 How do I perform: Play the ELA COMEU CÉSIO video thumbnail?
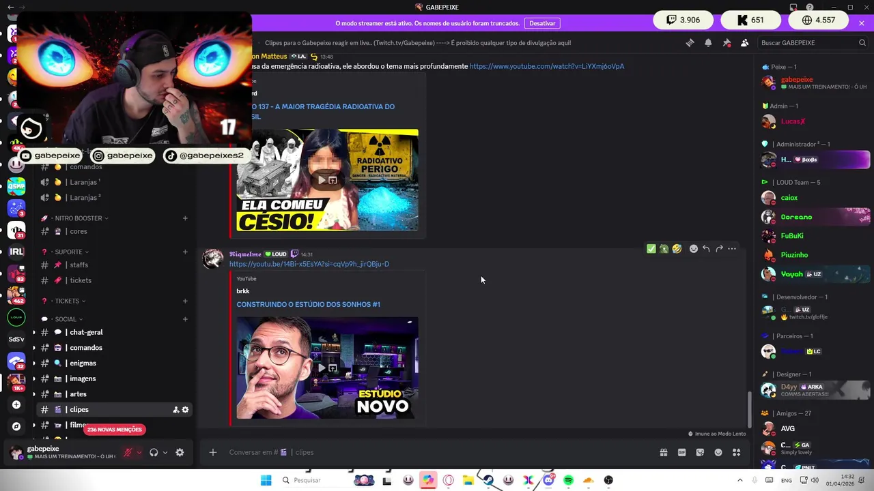pyautogui.click(x=322, y=180)
